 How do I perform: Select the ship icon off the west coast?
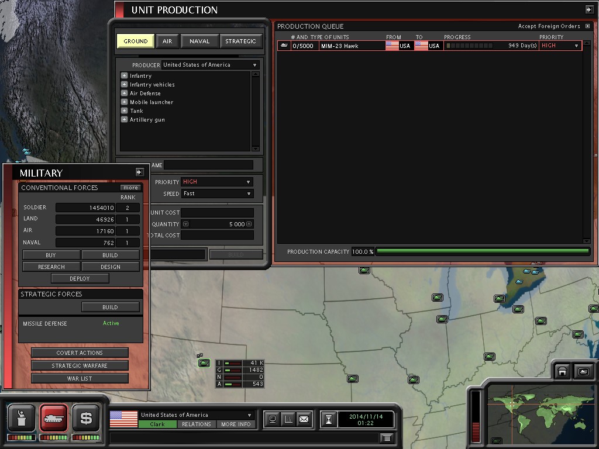click(26, 151)
